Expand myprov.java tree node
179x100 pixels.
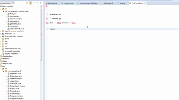pos(6,16)
